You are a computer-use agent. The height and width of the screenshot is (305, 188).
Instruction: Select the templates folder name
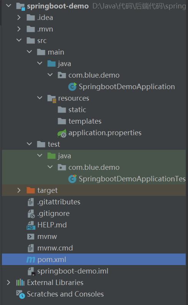(x=85, y=121)
